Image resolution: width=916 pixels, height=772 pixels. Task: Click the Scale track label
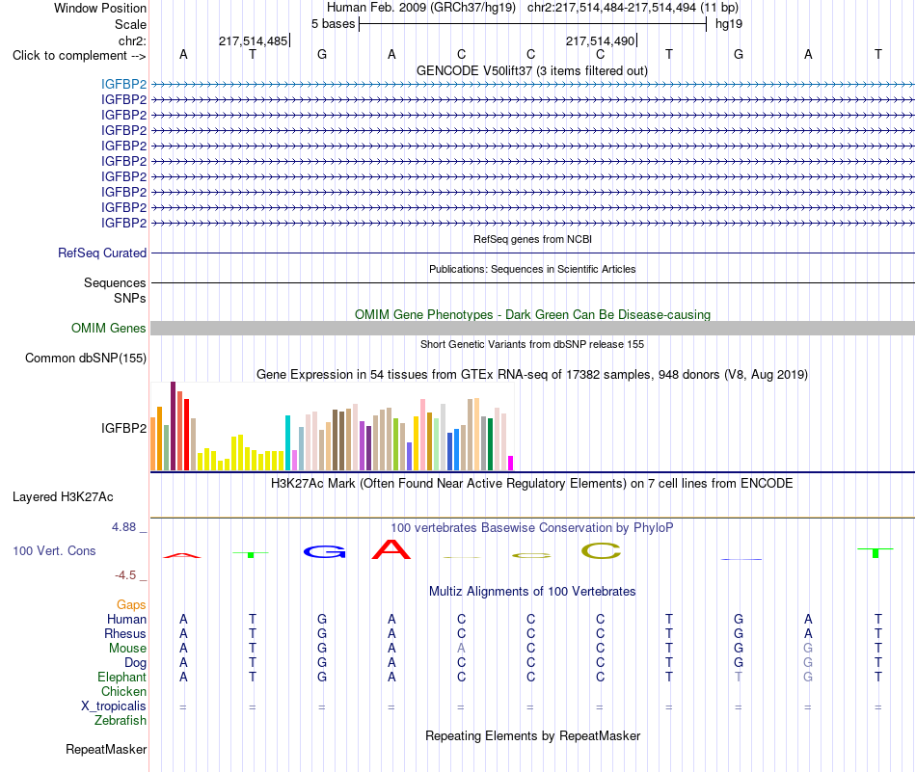(130, 24)
